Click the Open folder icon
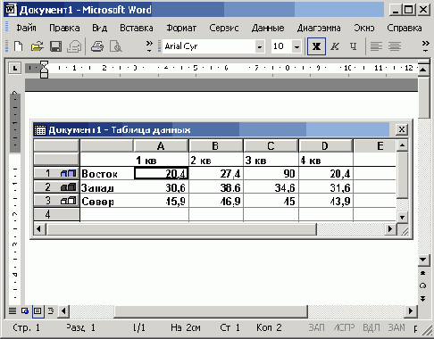This screenshot has height=339, width=434. pyautogui.click(x=38, y=46)
